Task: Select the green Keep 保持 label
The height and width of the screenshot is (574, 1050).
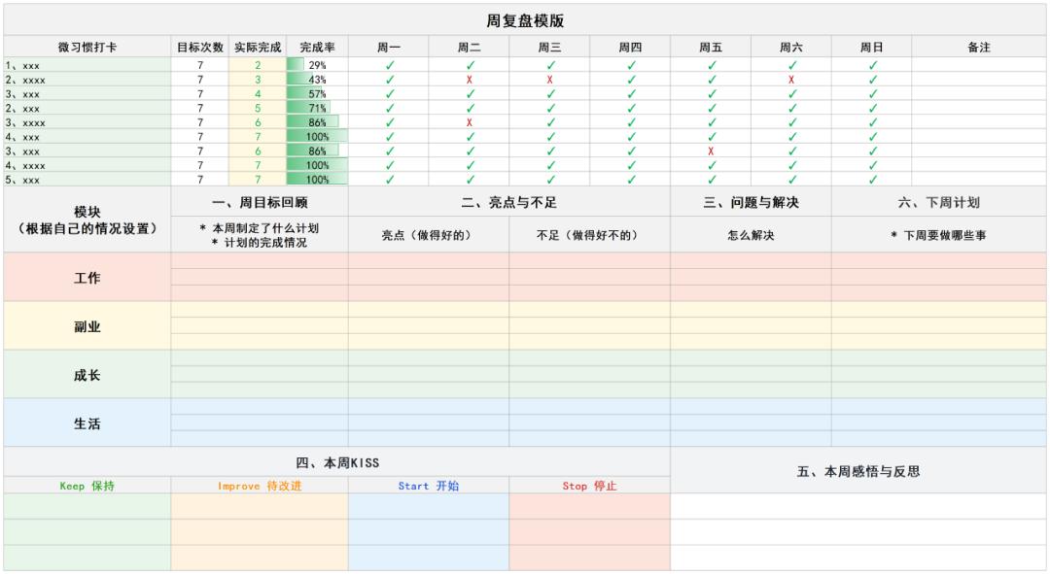Action: (87, 486)
